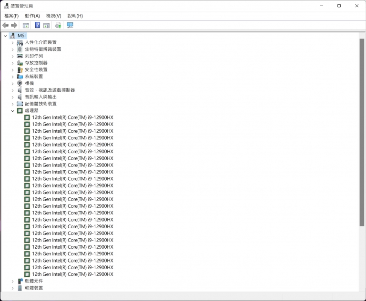Viewport: 366px width, 301px height.
Task: Select the 生物特徵辨識裝置 tree item
Action: (43, 49)
